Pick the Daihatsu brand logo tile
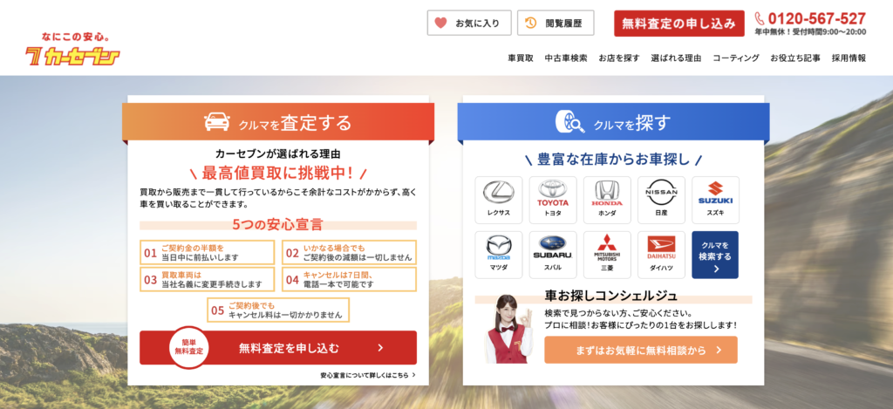 [661, 255]
